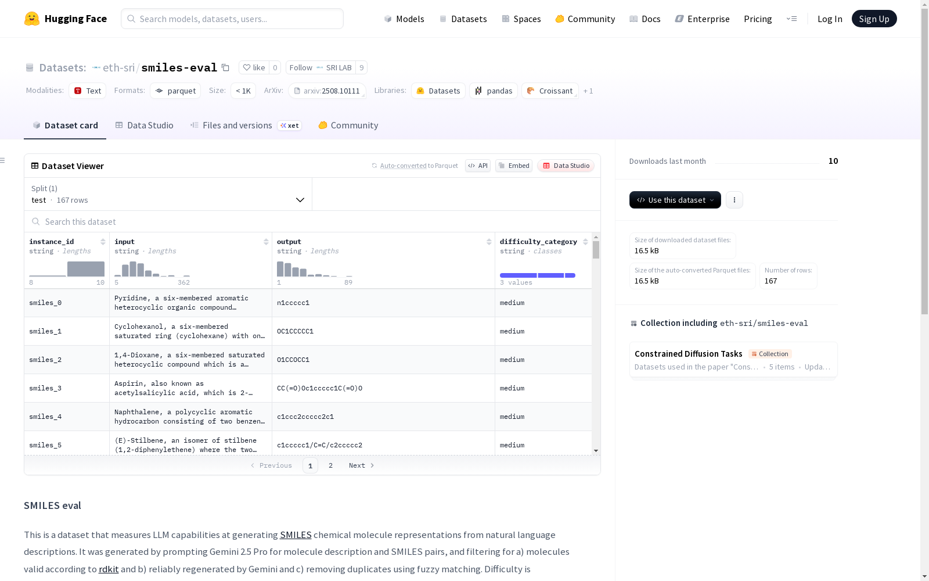Expand the Split test dropdown
Image resolution: width=929 pixels, height=581 pixels.
pos(168,194)
